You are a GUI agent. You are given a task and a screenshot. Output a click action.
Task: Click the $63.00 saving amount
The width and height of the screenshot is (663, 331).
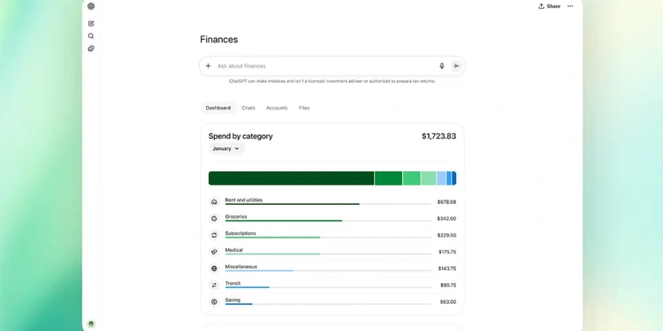point(448,302)
